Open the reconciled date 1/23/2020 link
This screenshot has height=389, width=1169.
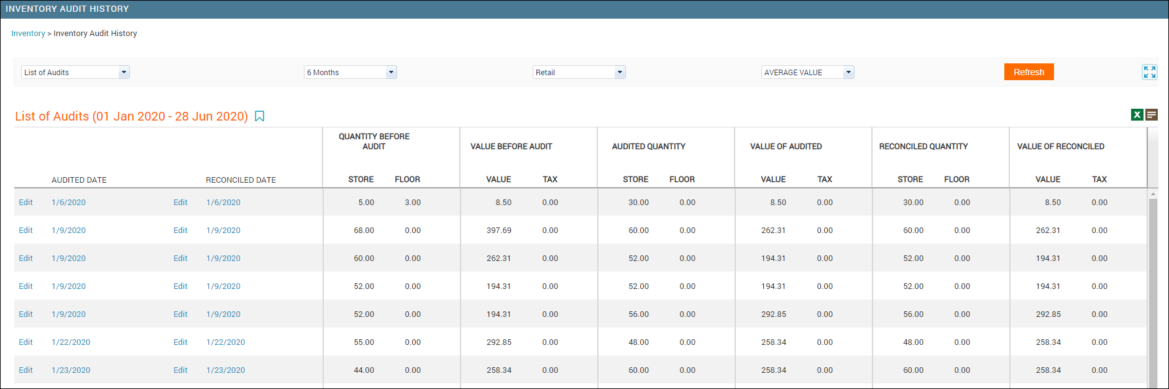pyautogui.click(x=226, y=370)
